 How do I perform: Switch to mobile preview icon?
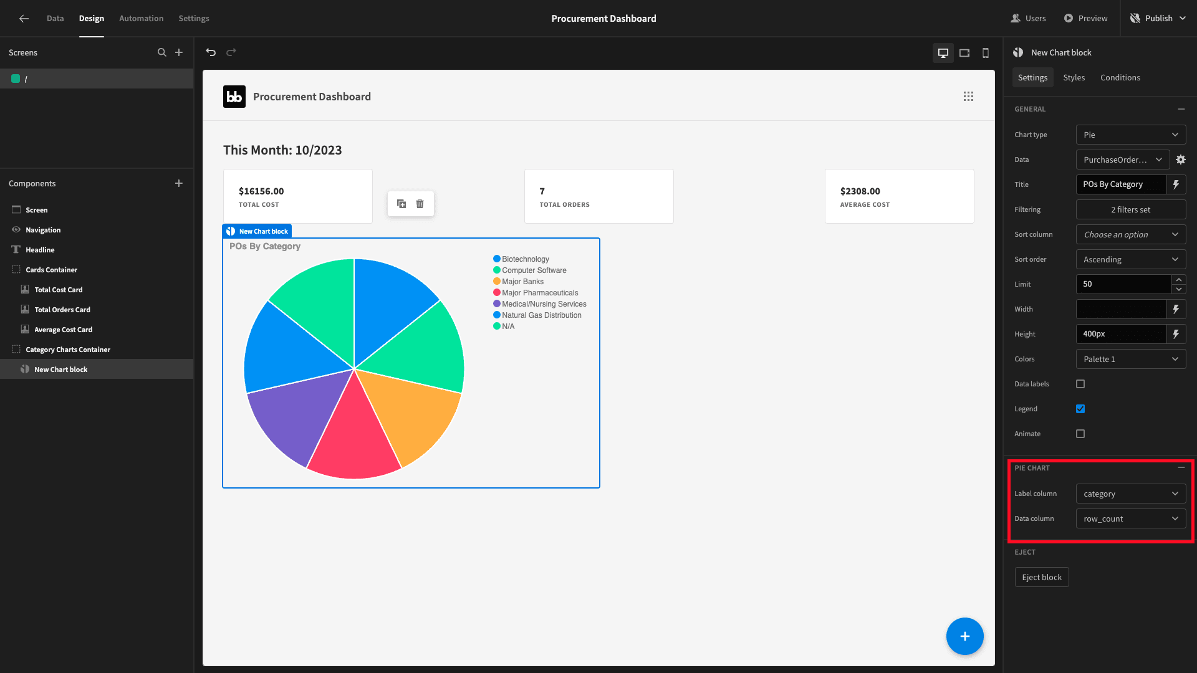coord(986,53)
